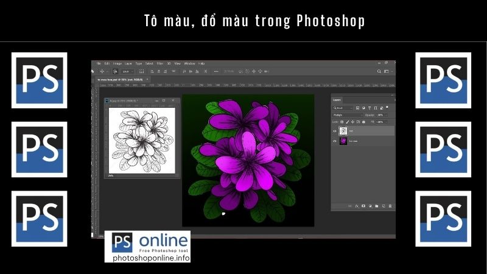
Task: Hide the top line-art layer eye
Action: 335,131
